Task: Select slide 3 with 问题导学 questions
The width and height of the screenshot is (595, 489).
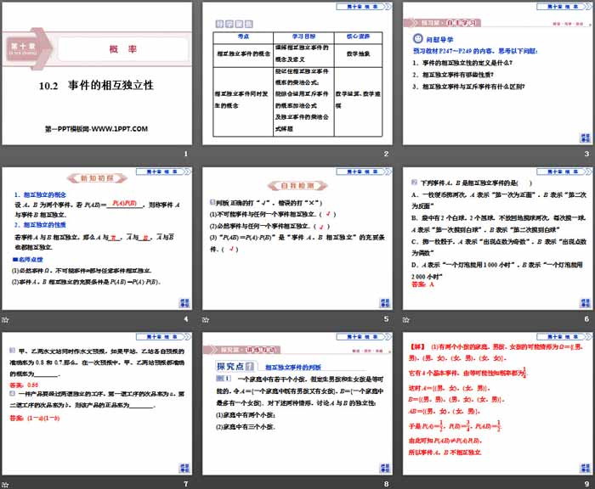Action: [x=496, y=75]
